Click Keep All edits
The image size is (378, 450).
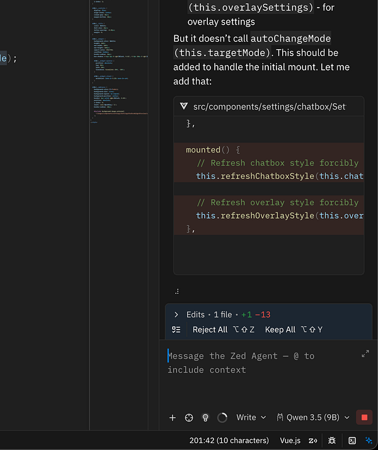(x=294, y=330)
